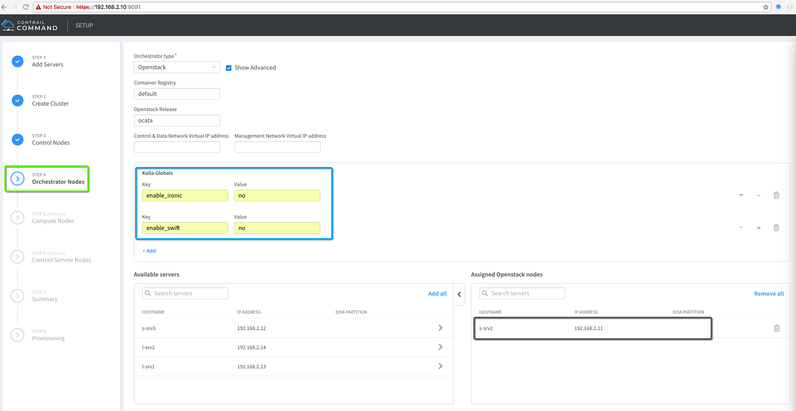Screen dimensions: 796x411
Task: Go to Compute Nodes step
Action: (x=53, y=221)
